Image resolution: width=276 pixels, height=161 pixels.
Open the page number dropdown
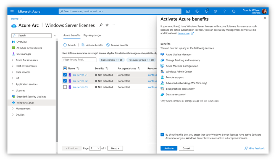[95, 148]
